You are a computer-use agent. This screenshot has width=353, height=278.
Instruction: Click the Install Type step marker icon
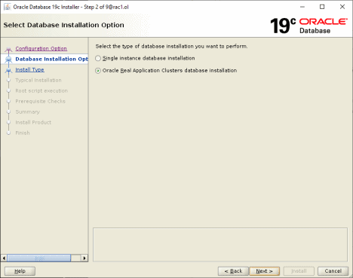(x=8, y=70)
